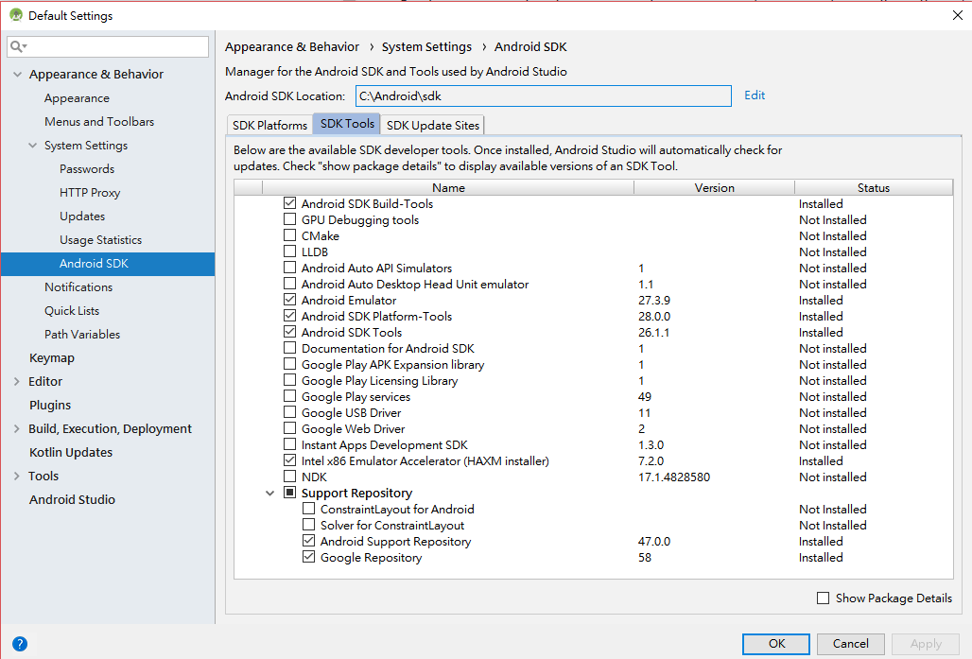Collapse the System Settings tree node
The height and width of the screenshot is (659, 972).
pyautogui.click(x=32, y=145)
